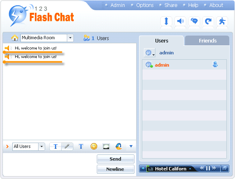Click the curved refresh arrow icon
This screenshot has height=179, width=235.
208,21
